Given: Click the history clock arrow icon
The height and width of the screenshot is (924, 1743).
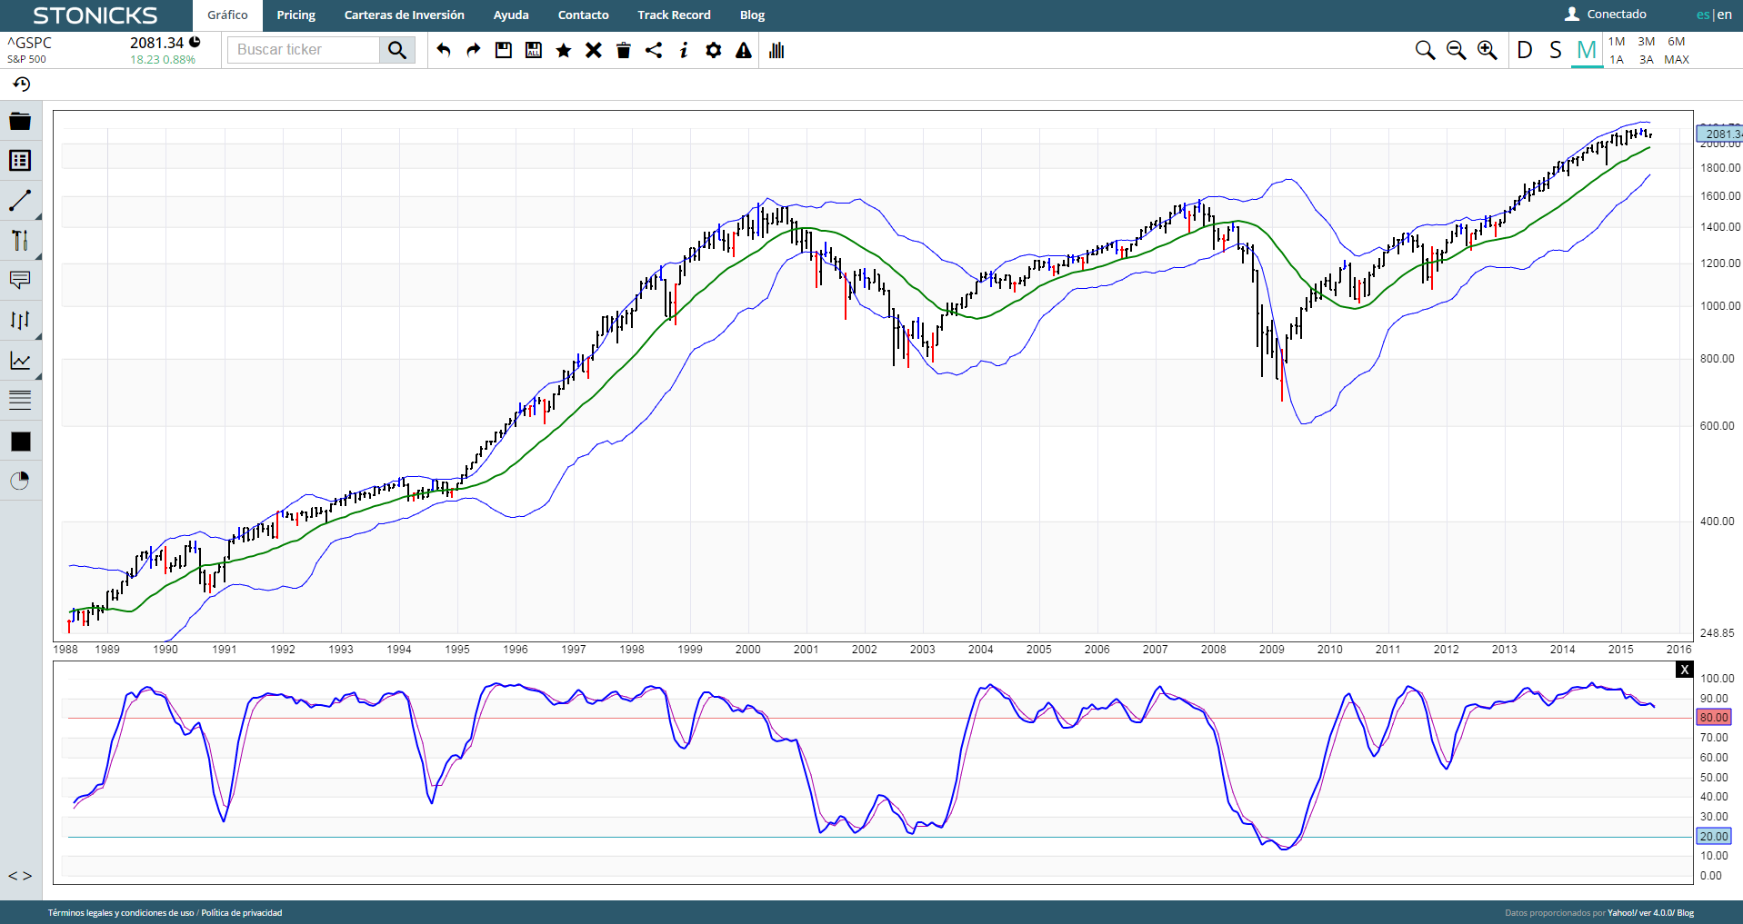Looking at the screenshot, I should [22, 84].
